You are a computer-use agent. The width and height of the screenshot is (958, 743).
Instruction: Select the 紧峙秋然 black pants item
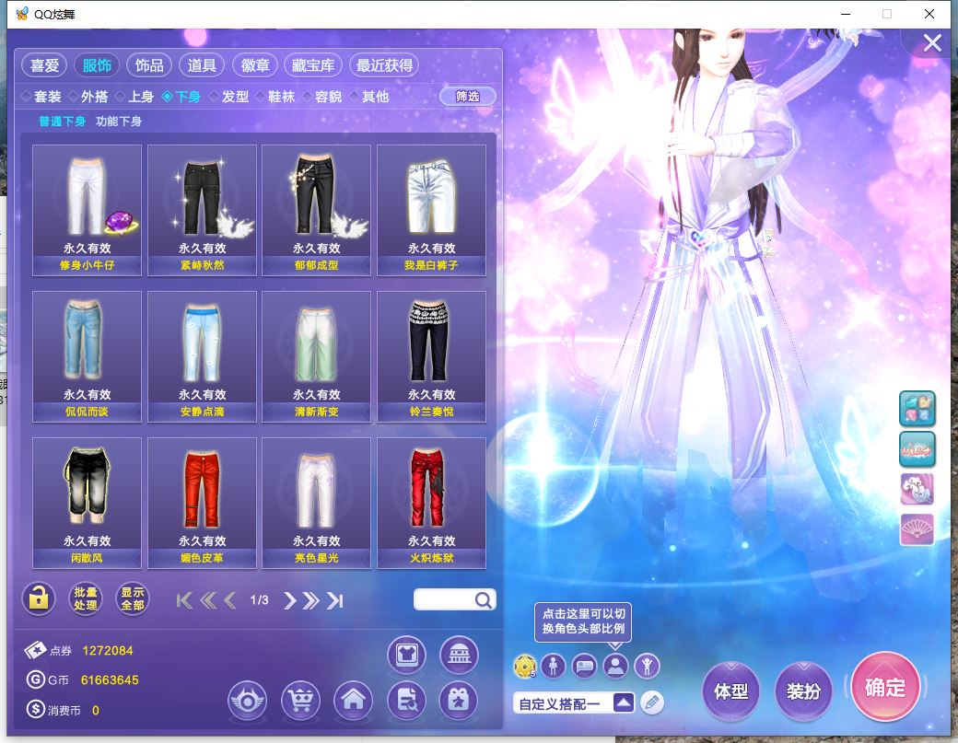coord(202,210)
